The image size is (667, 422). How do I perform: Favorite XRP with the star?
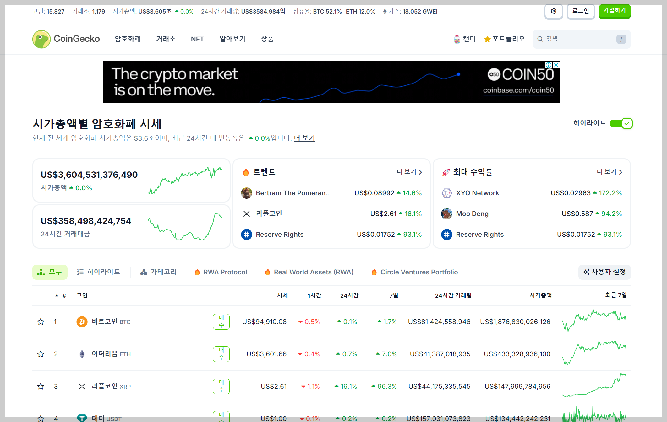pos(41,387)
